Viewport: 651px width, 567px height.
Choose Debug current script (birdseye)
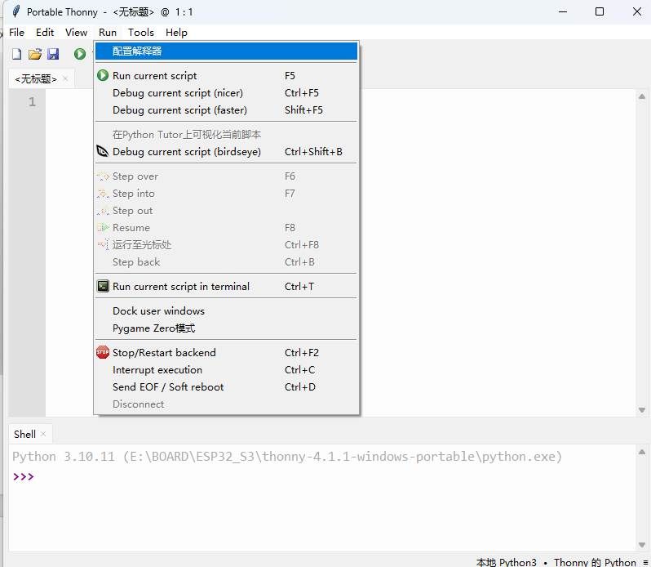(226, 152)
